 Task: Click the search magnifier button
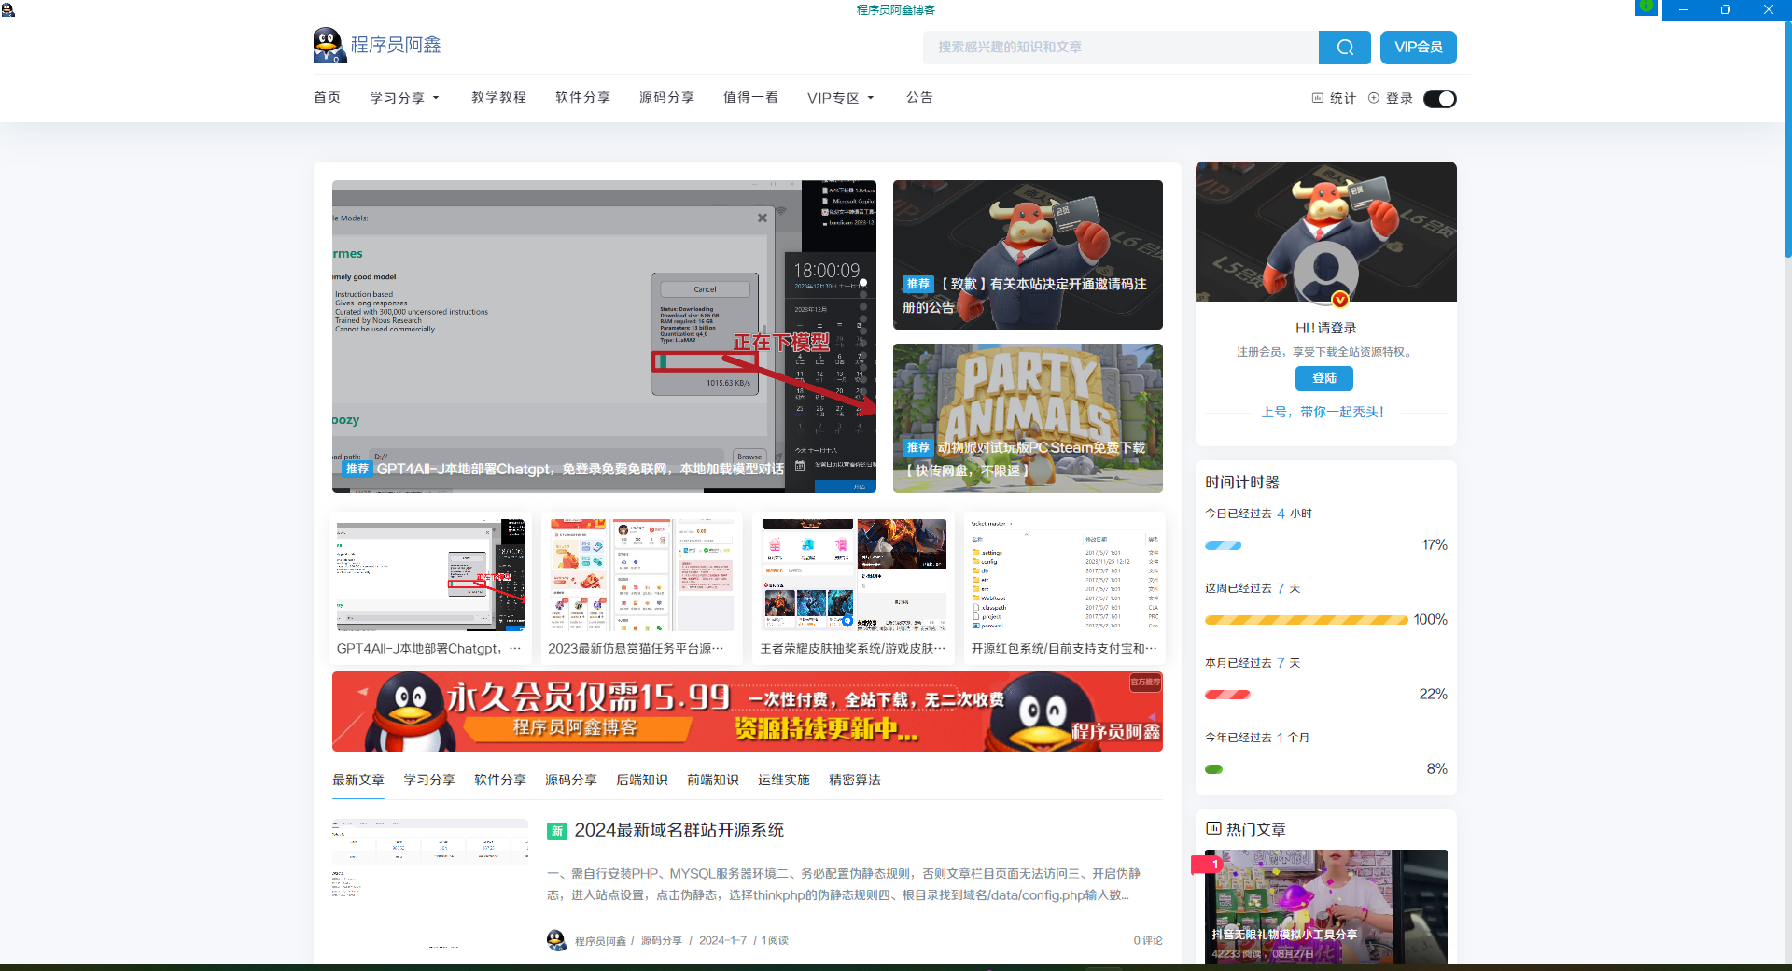[x=1344, y=48]
